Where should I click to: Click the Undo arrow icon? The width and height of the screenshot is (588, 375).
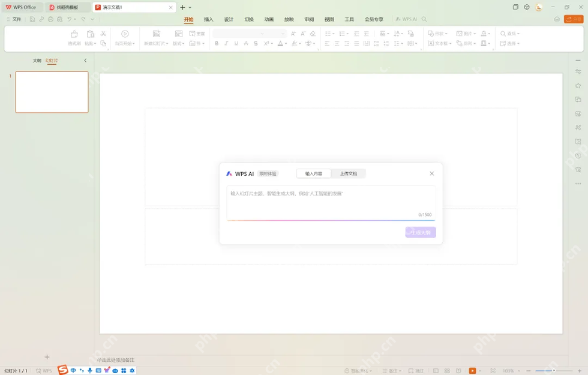69,19
